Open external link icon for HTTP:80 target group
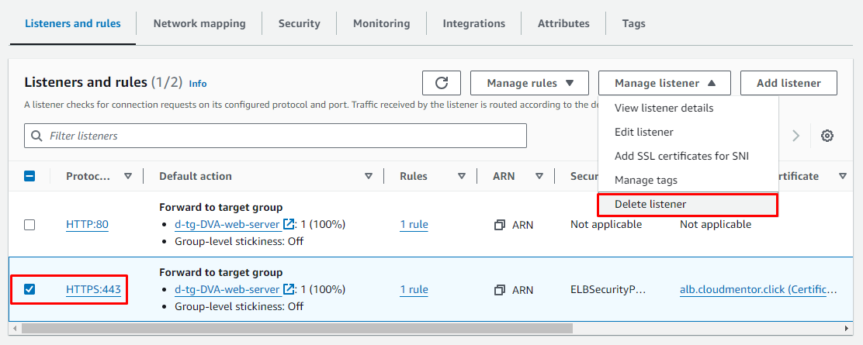Image resolution: width=863 pixels, height=345 pixels. (289, 225)
